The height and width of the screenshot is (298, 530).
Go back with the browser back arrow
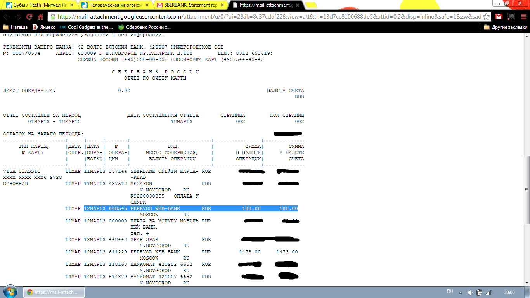point(7,17)
